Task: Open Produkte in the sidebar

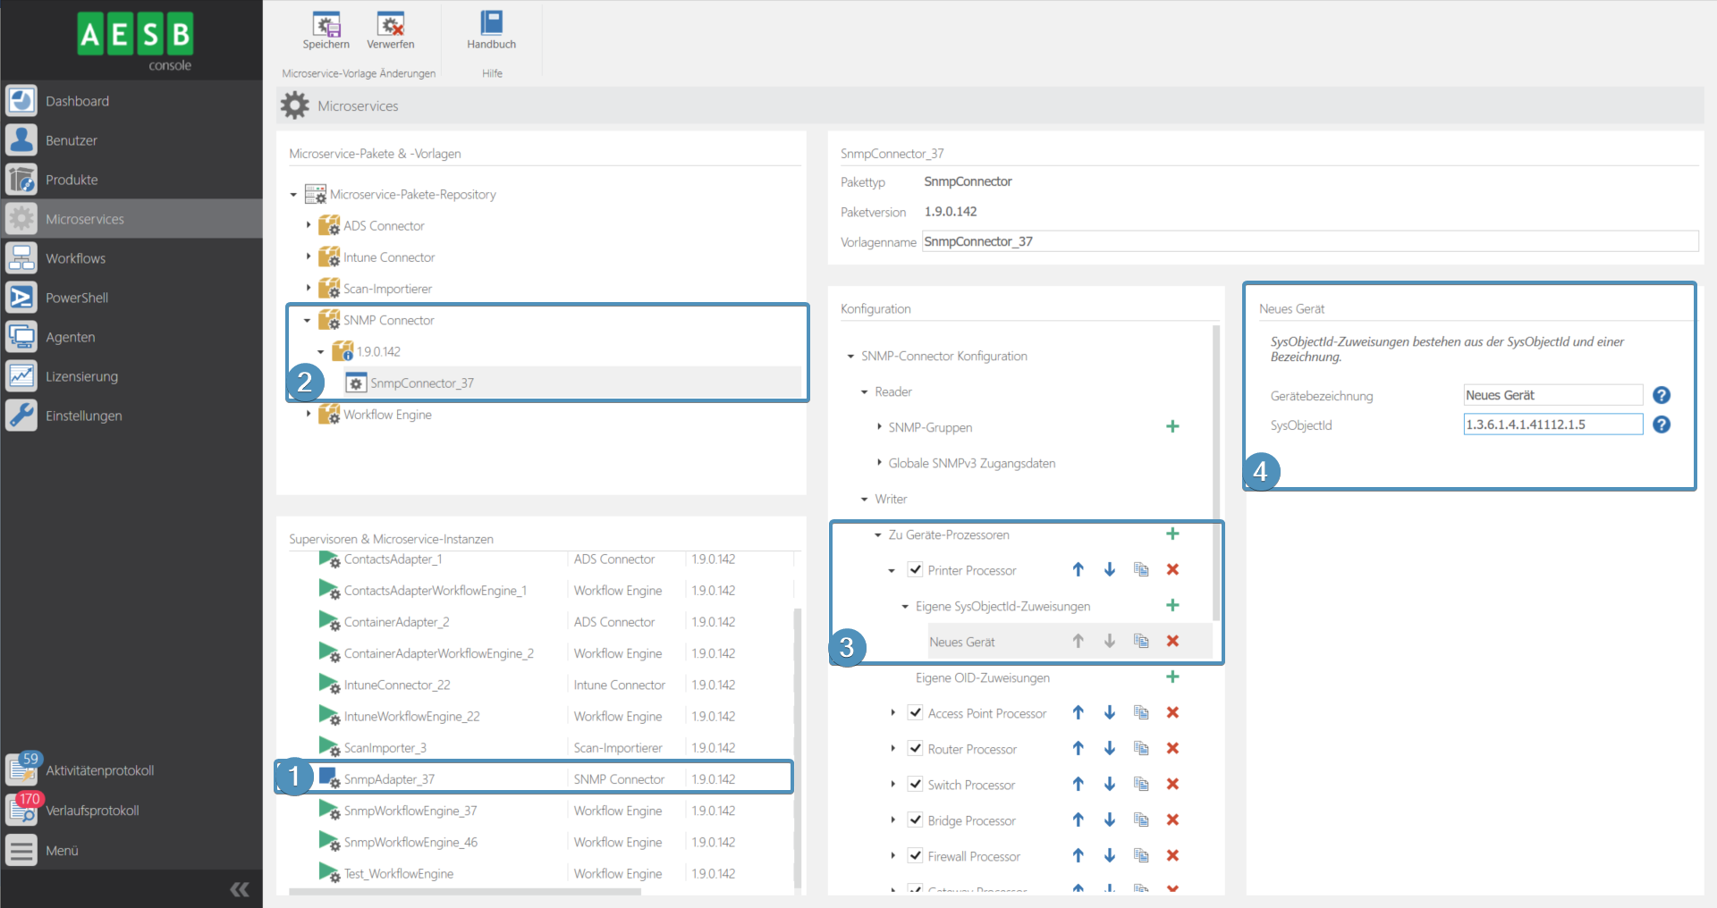Action: click(131, 180)
